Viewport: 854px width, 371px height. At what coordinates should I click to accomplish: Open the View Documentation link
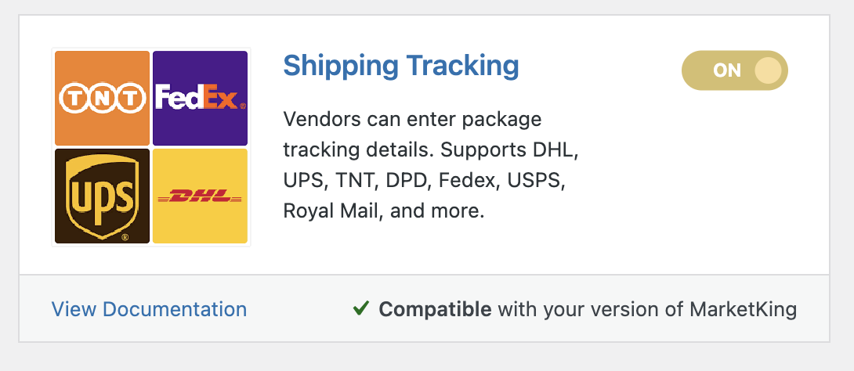149,309
